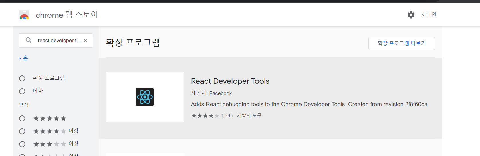Click the 평점 heading in sidebar

24,105
